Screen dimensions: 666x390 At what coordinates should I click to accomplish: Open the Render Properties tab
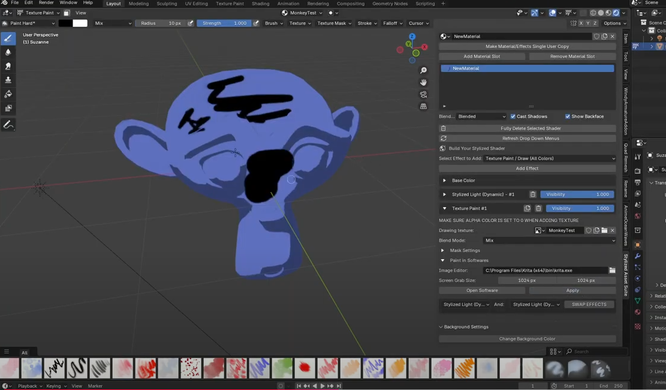tap(637, 171)
